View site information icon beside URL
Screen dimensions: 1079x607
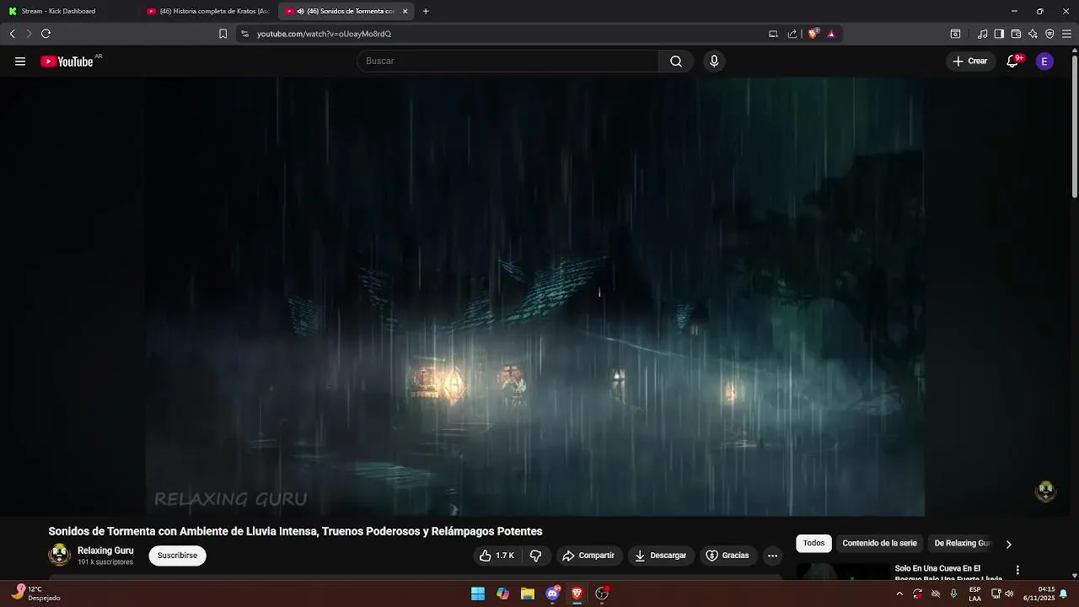pyautogui.click(x=244, y=34)
